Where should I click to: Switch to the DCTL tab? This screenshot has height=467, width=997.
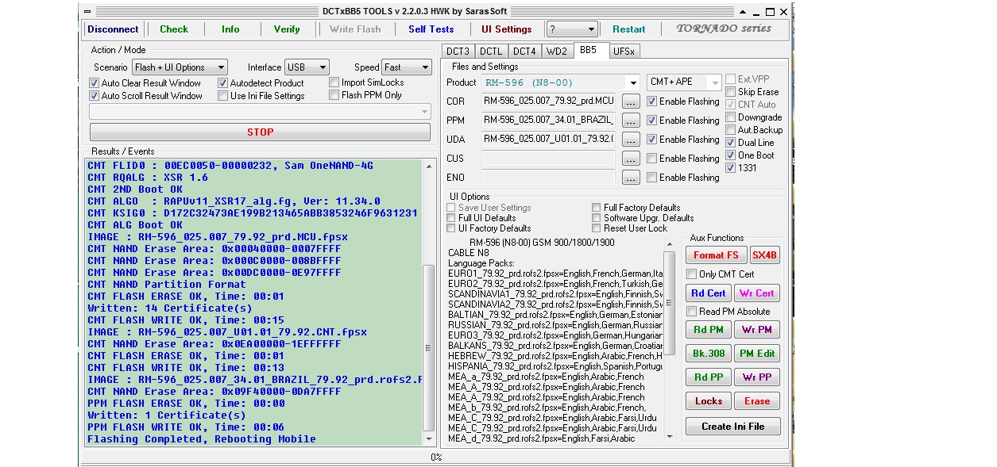(491, 52)
